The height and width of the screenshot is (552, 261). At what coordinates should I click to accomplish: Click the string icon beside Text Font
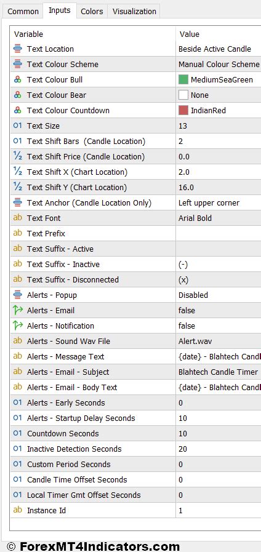click(18, 218)
